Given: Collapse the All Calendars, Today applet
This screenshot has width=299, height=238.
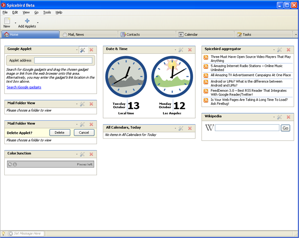Looking at the screenshot, I should click(x=175, y=129).
